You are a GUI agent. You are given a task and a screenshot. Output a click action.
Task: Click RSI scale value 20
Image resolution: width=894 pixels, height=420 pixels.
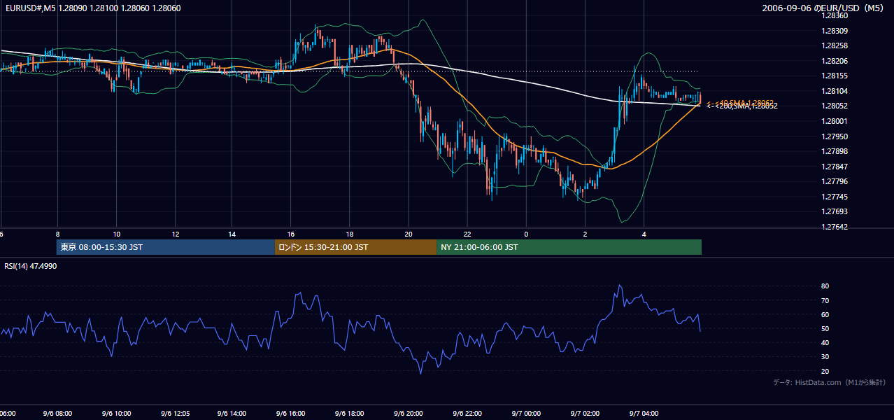click(825, 371)
